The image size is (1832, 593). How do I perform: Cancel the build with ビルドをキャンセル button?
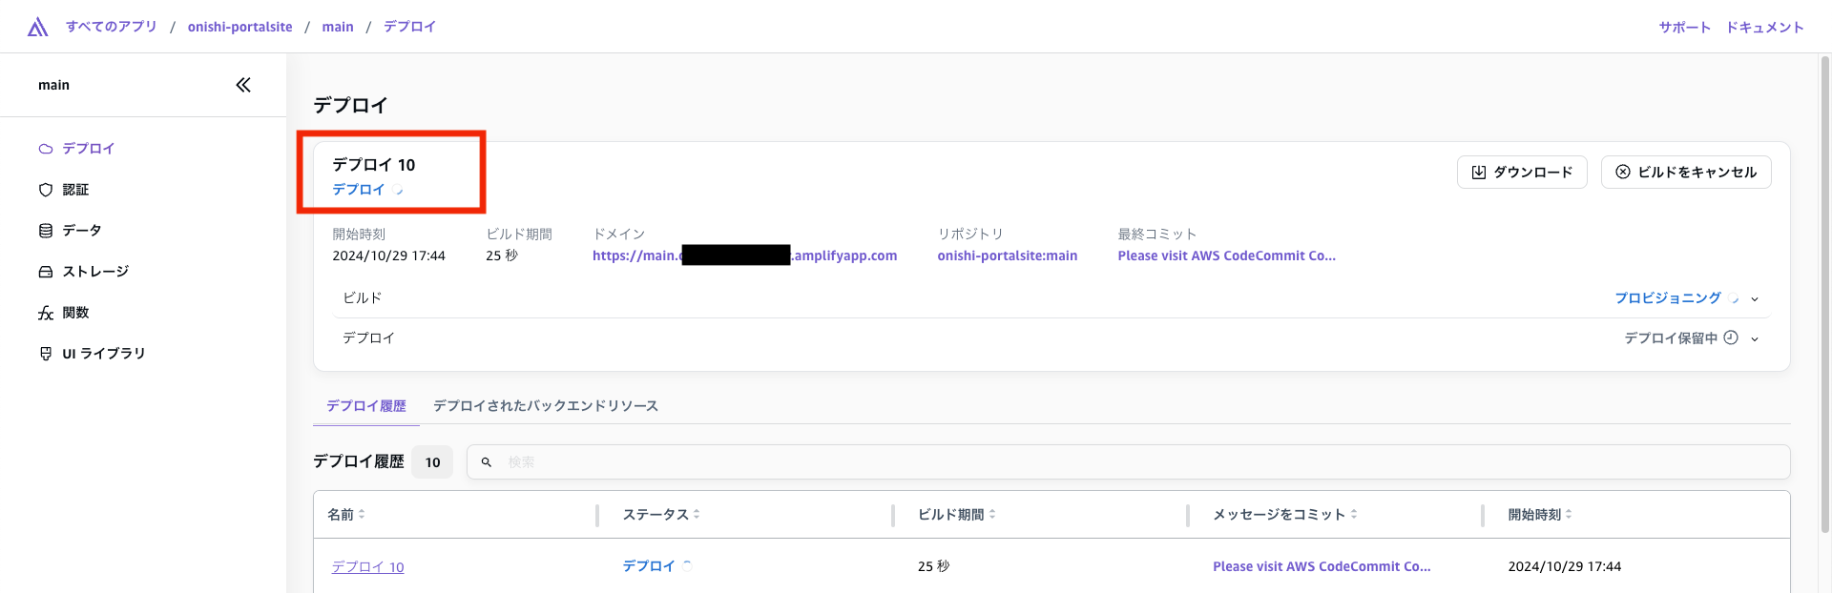[x=1685, y=173]
